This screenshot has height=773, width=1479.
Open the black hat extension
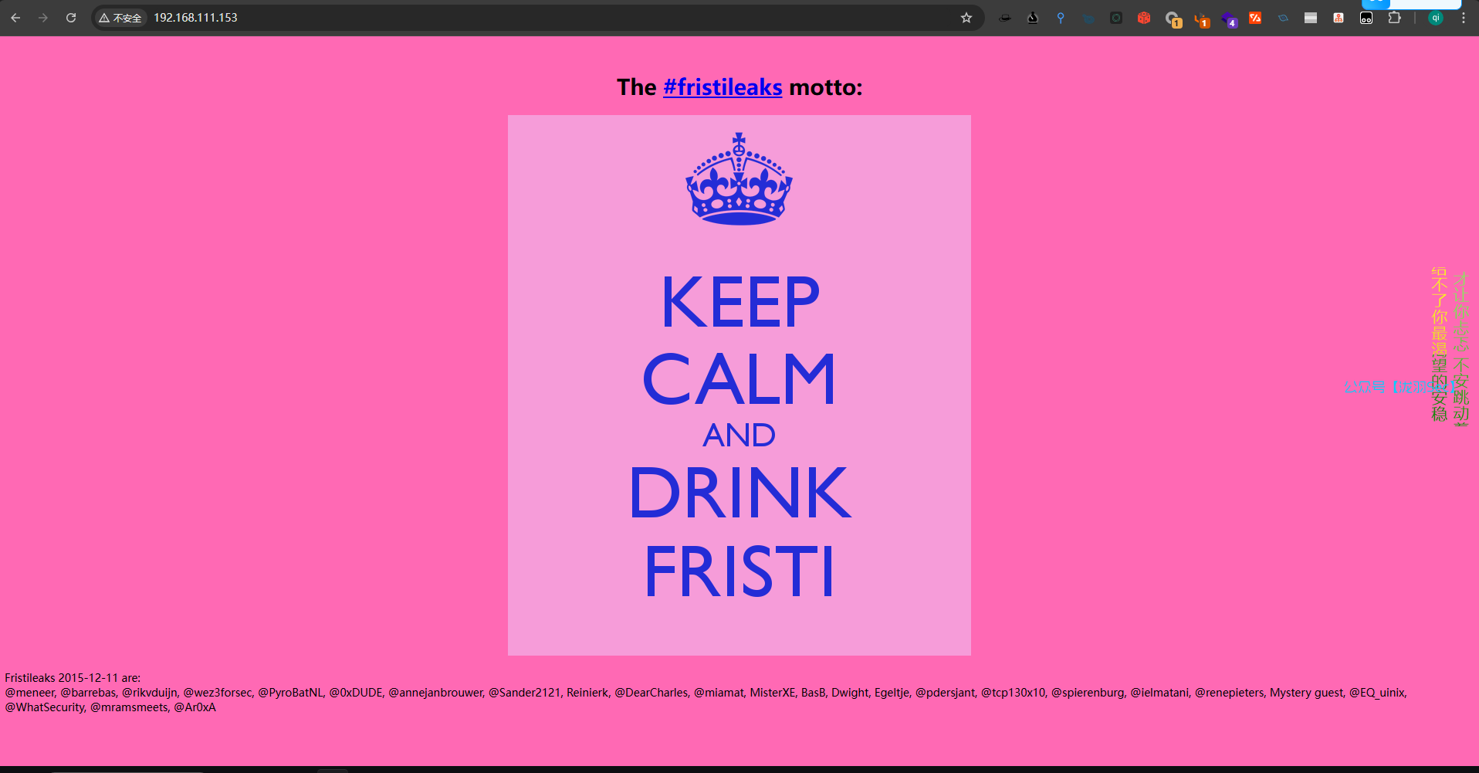1005,18
